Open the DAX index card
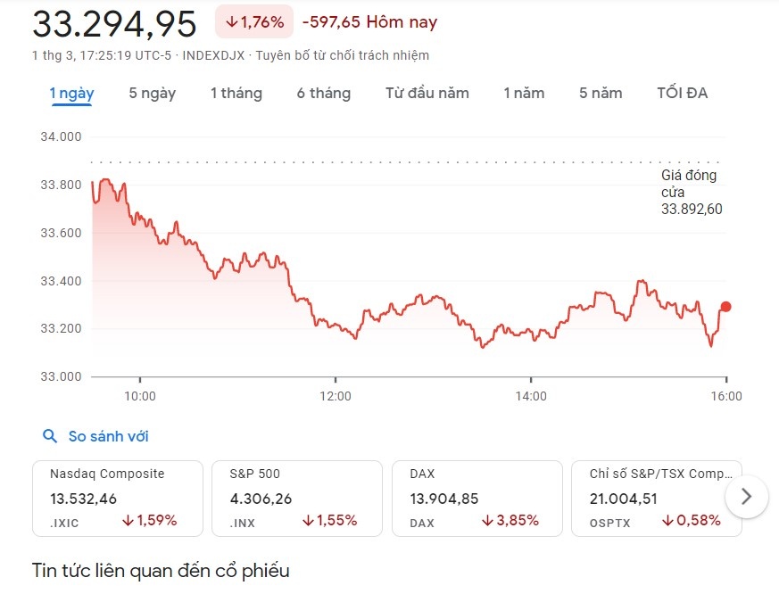The width and height of the screenshot is (779, 594). (477, 498)
